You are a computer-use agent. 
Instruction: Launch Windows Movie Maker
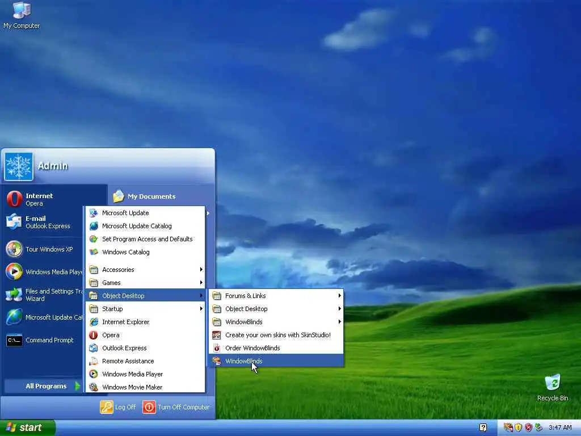145,387
